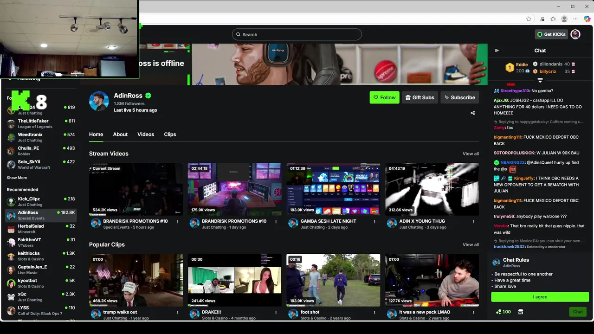Open options menu for trump walks out clip
The image size is (594, 334).
click(177, 313)
